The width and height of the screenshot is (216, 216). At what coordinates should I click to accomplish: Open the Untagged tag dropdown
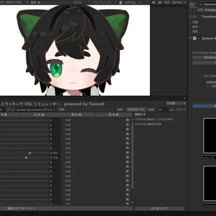tap(210, 10)
